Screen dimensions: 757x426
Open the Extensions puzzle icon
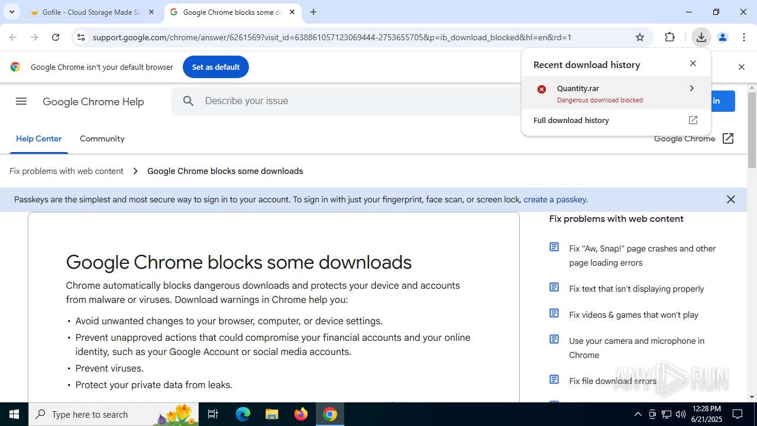click(669, 37)
